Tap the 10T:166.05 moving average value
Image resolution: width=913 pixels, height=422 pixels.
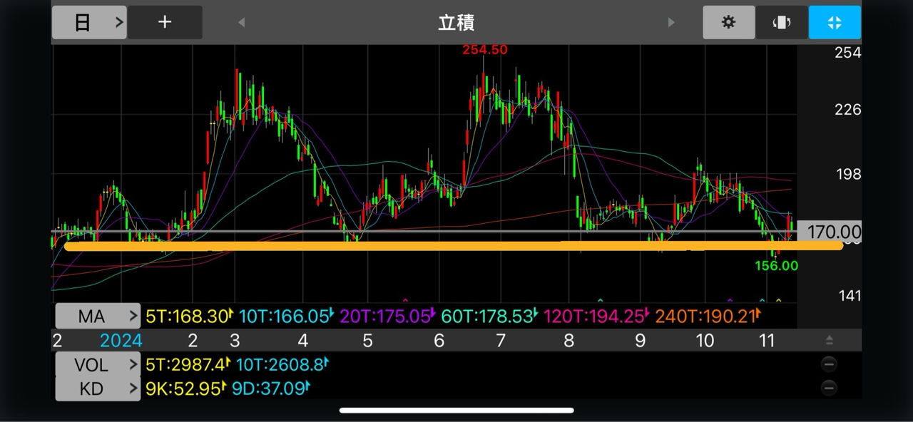coord(287,316)
